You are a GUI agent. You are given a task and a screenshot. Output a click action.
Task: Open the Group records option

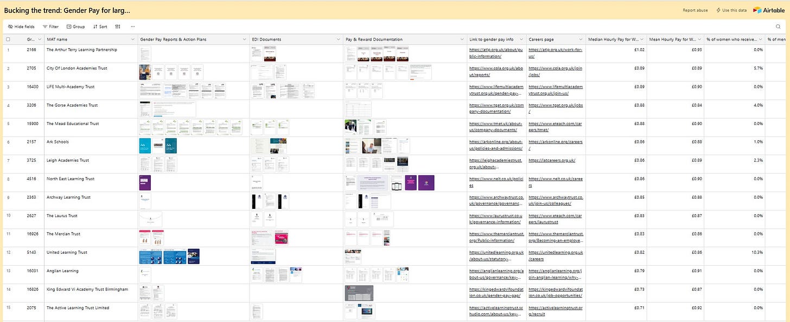pos(76,27)
